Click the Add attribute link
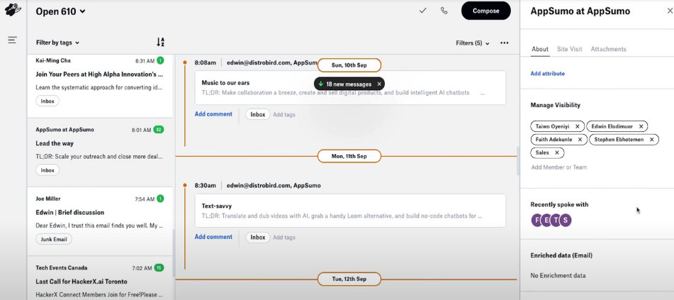Viewport: 674px width, 300px height. (548, 74)
